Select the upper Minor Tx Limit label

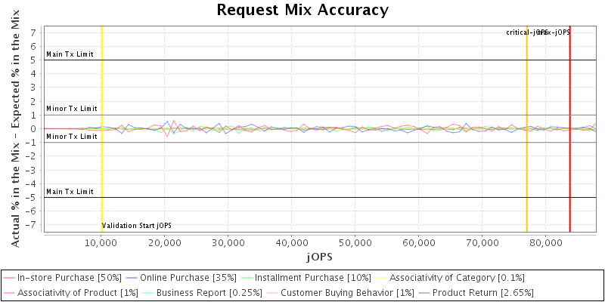point(71,109)
